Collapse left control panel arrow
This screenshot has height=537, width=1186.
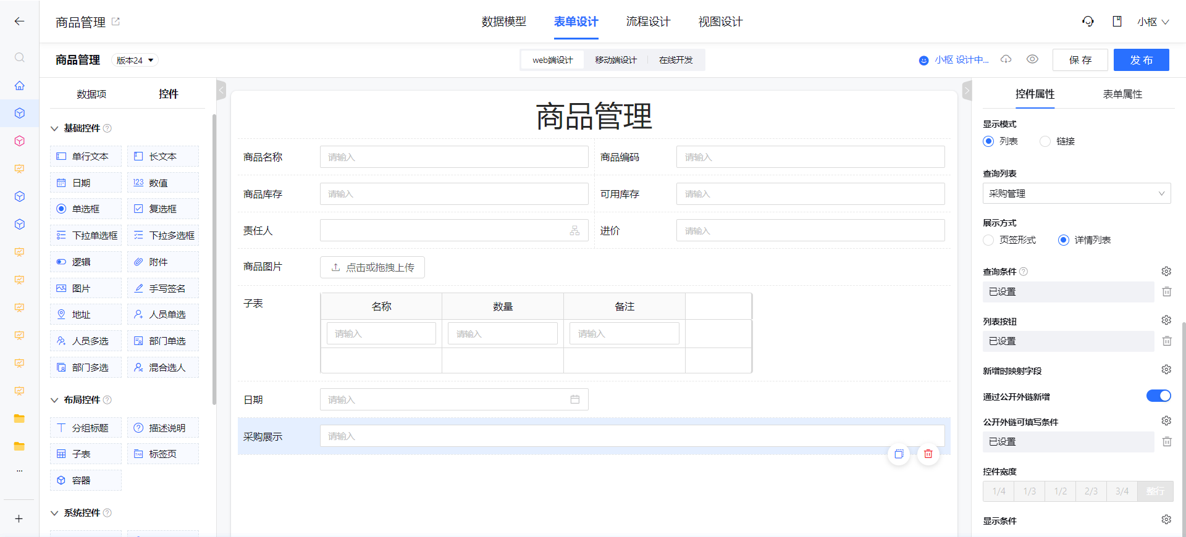point(221,90)
